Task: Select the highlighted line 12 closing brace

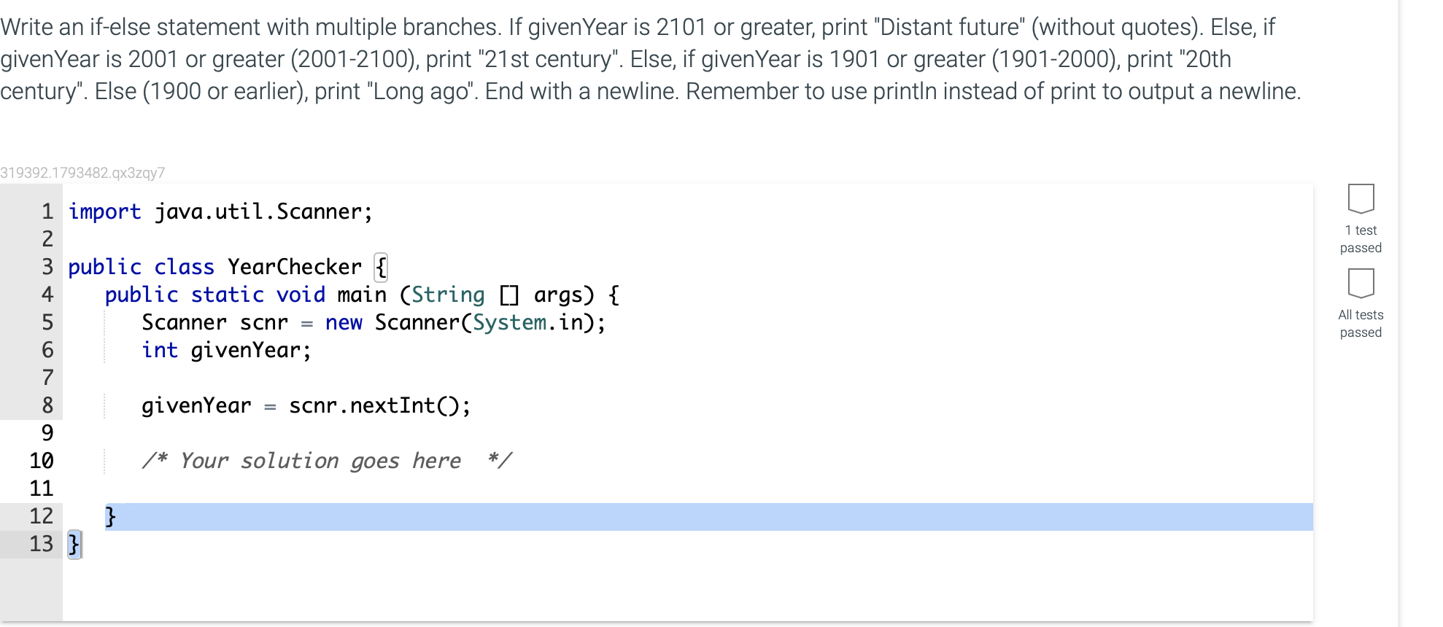Action: (110, 516)
